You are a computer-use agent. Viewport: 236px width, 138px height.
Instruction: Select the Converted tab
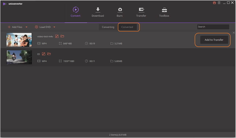[127, 27]
